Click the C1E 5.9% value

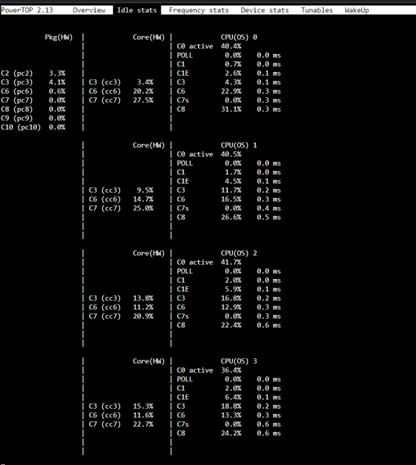click(x=233, y=289)
